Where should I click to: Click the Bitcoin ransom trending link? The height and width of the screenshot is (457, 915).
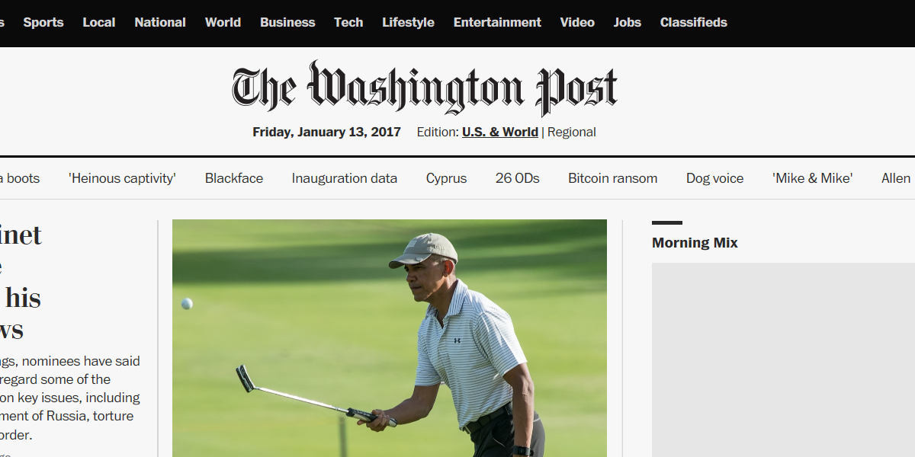[x=612, y=178]
